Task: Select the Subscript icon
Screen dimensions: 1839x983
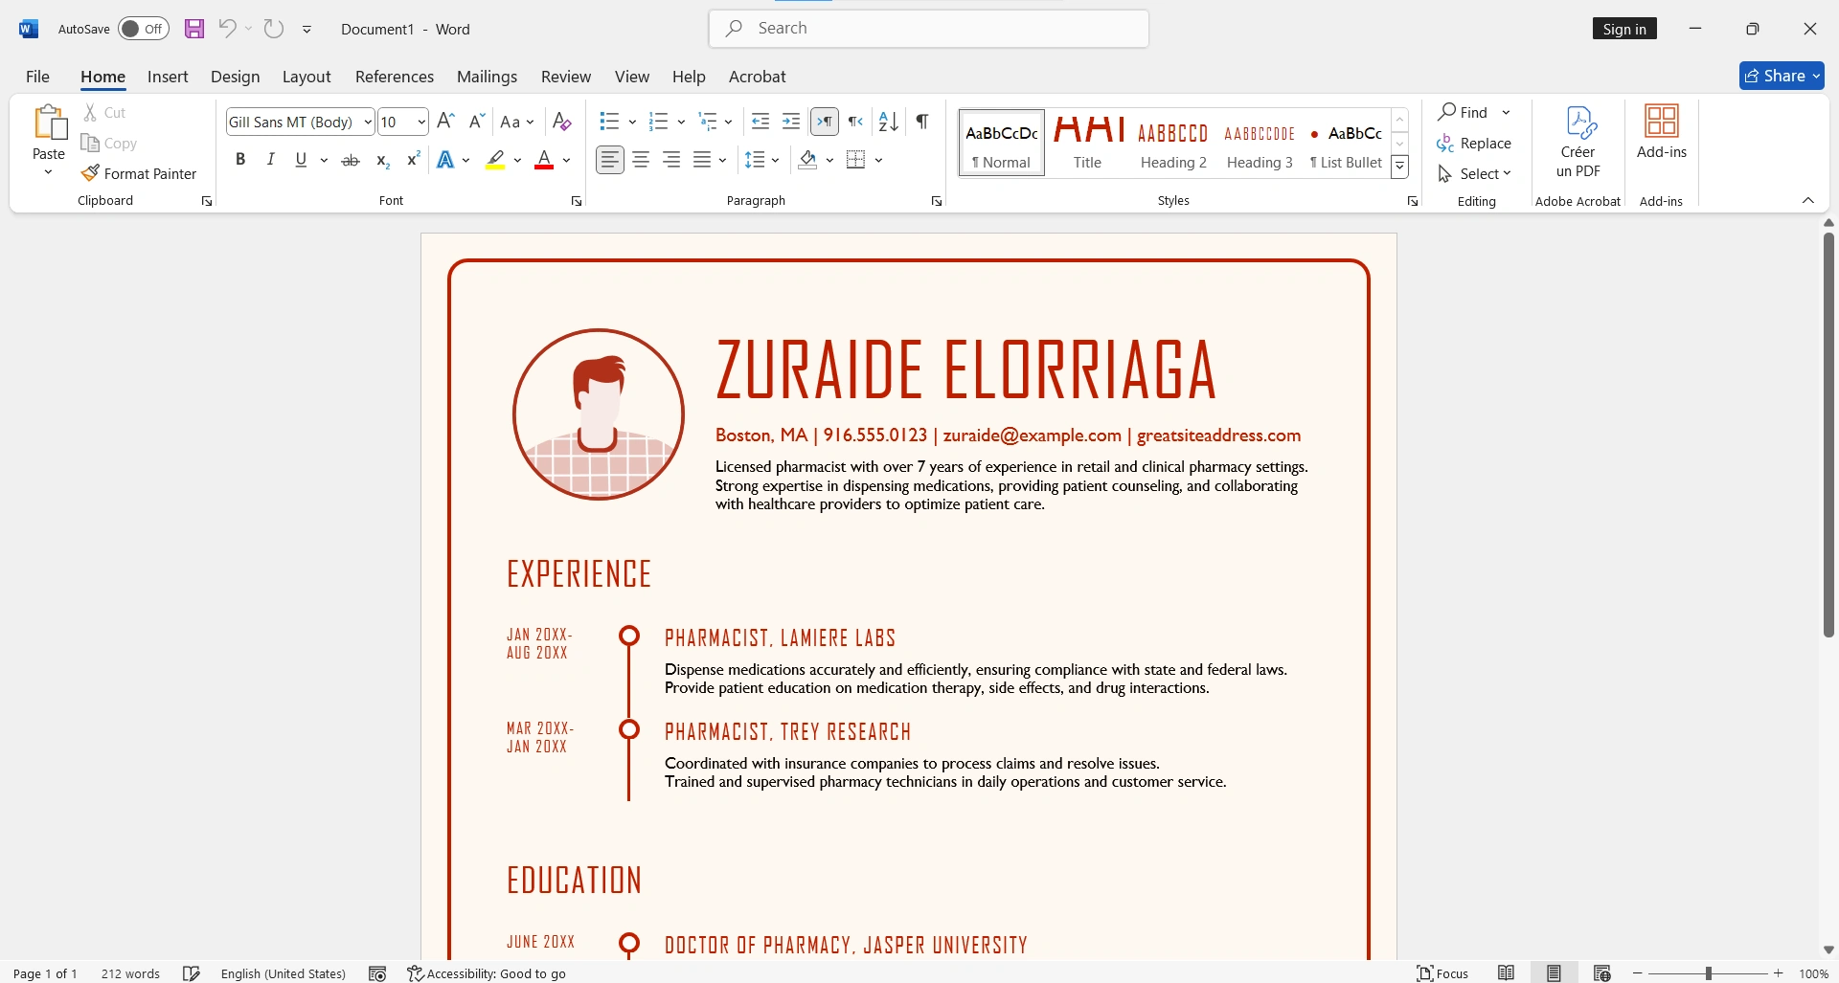Action: point(381,160)
